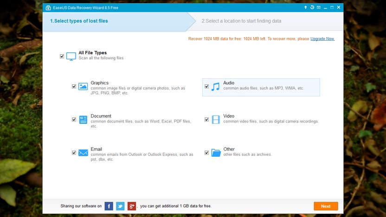Uncheck the All File Types checkbox

coord(62,57)
